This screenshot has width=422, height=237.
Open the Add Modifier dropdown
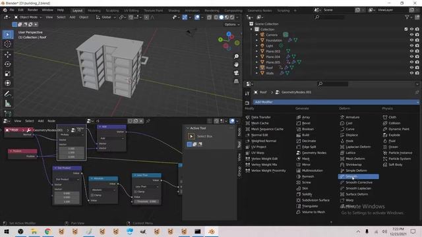pos(336,102)
